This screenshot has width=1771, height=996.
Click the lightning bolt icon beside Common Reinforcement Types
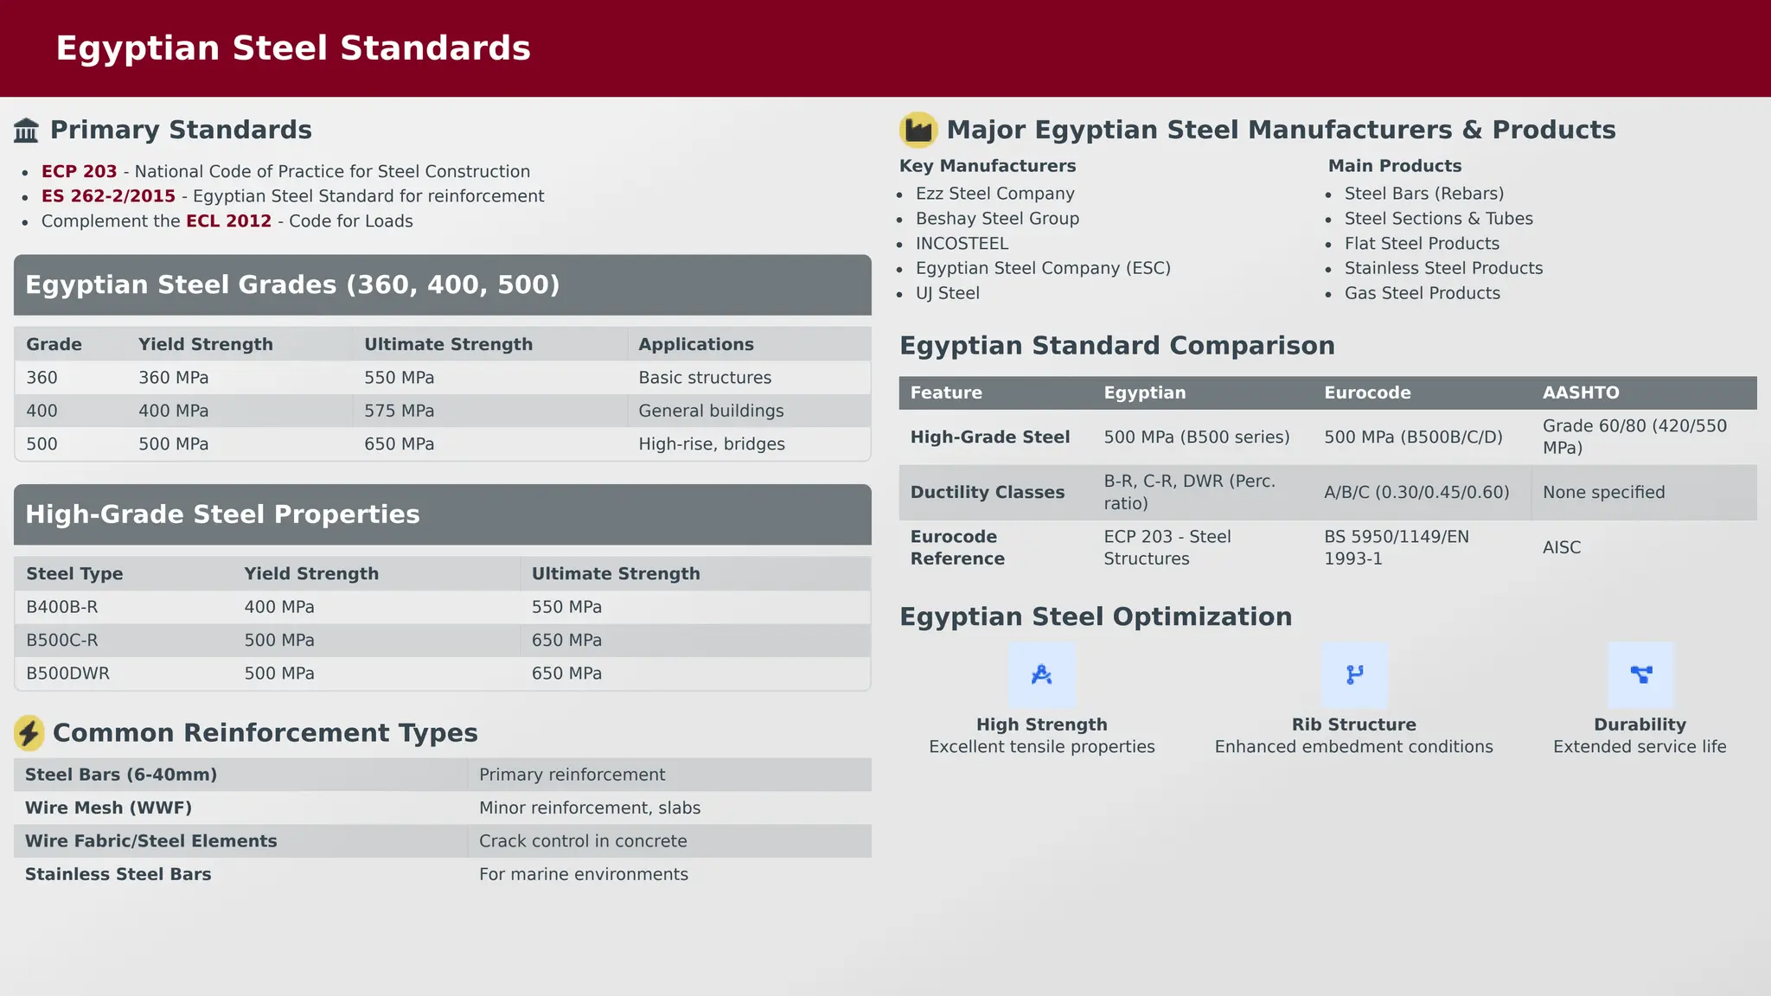coord(29,733)
